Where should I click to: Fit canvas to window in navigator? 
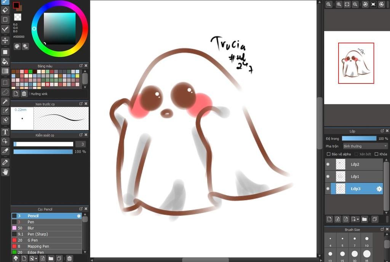[347, 4]
